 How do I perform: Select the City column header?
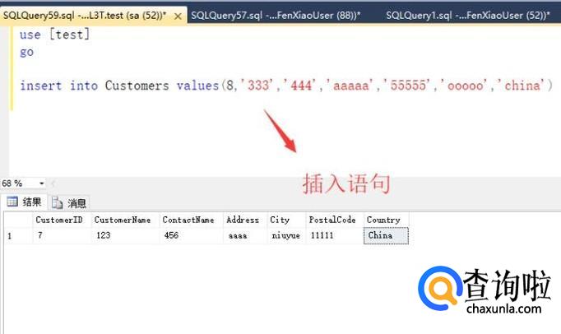click(x=286, y=220)
